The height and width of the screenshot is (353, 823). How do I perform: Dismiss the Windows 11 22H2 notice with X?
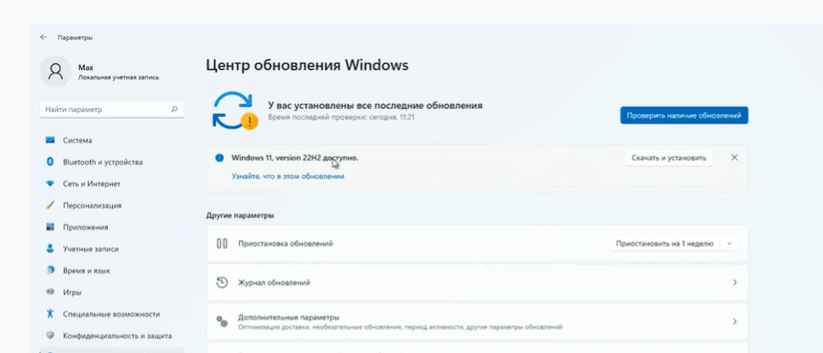734,158
